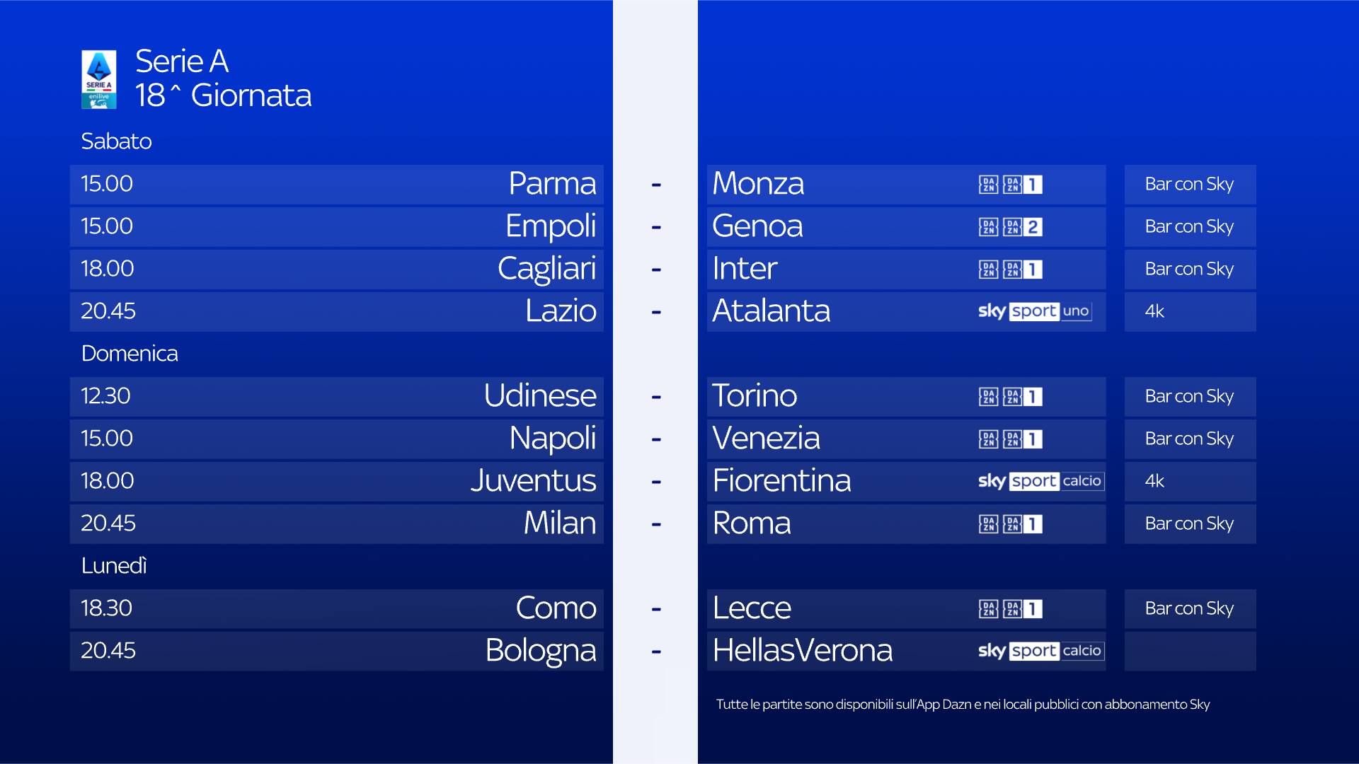The image size is (1359, 764).
Task: Select the Domenica day heading
Action: pos(130,354)
